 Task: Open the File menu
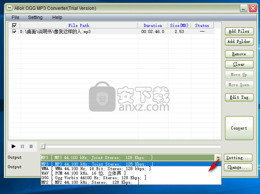16,17
